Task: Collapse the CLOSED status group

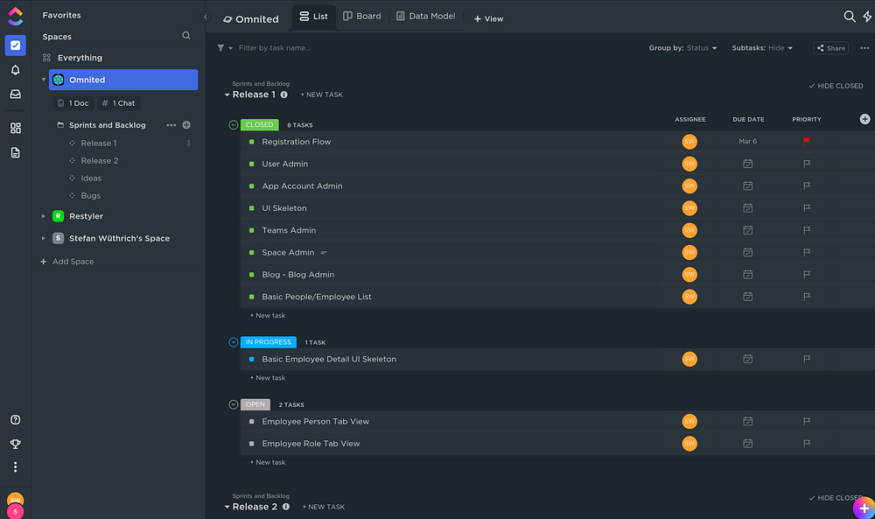Action: point(234,125)
